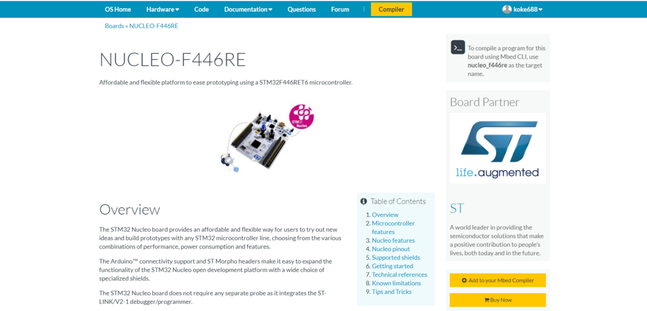This screenshot has height=311, width=647.
Task: Click the terminal icon in the Mbed CLI box
Action: pyautogui.click(x=457, y=47)
